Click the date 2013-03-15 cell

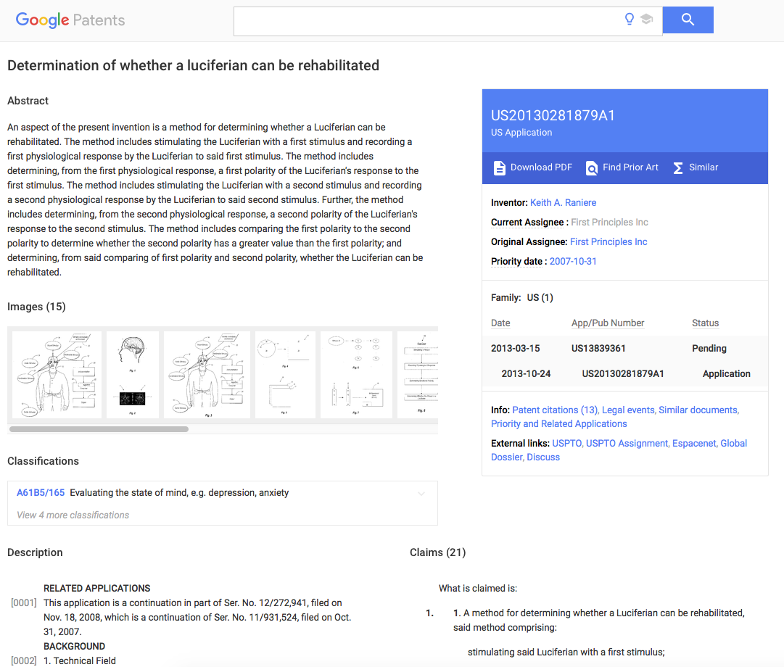pyautogui.click(x=515, y=349)
